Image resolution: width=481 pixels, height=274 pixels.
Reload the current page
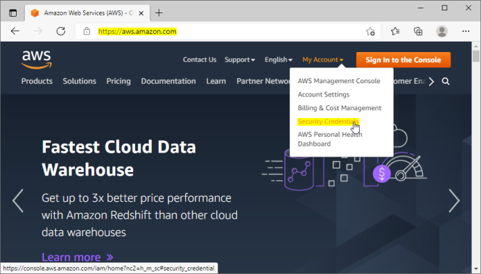pos(61,31)
